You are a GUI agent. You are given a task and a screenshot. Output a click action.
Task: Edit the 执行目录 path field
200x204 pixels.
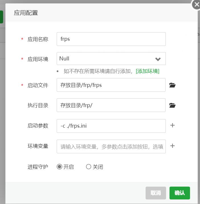coord(111,105)
